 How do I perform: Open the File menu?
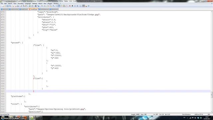(x=2, y=4)
